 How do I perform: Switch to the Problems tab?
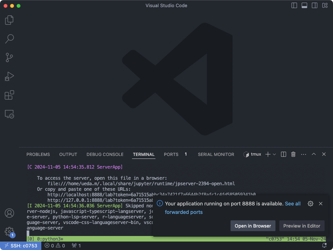coord(38,154)
